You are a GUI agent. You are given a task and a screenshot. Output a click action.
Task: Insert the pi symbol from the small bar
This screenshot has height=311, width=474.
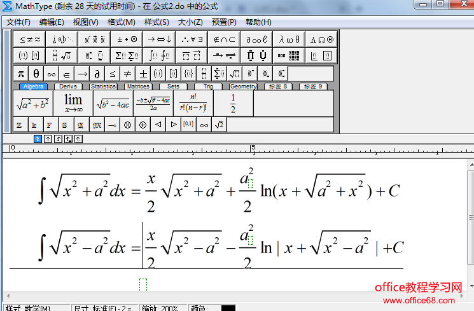click(21, 73)
